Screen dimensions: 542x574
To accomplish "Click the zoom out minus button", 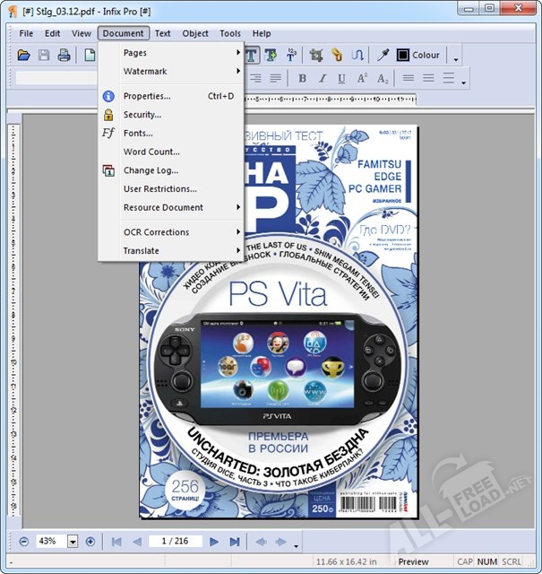I will coord(23,542).
